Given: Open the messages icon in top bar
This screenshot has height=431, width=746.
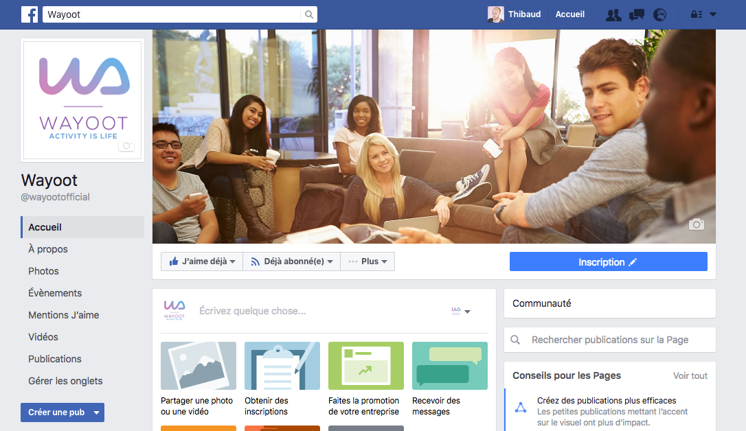Looking at the screenshot, I should pyautogui.click(x=637, y=14).
